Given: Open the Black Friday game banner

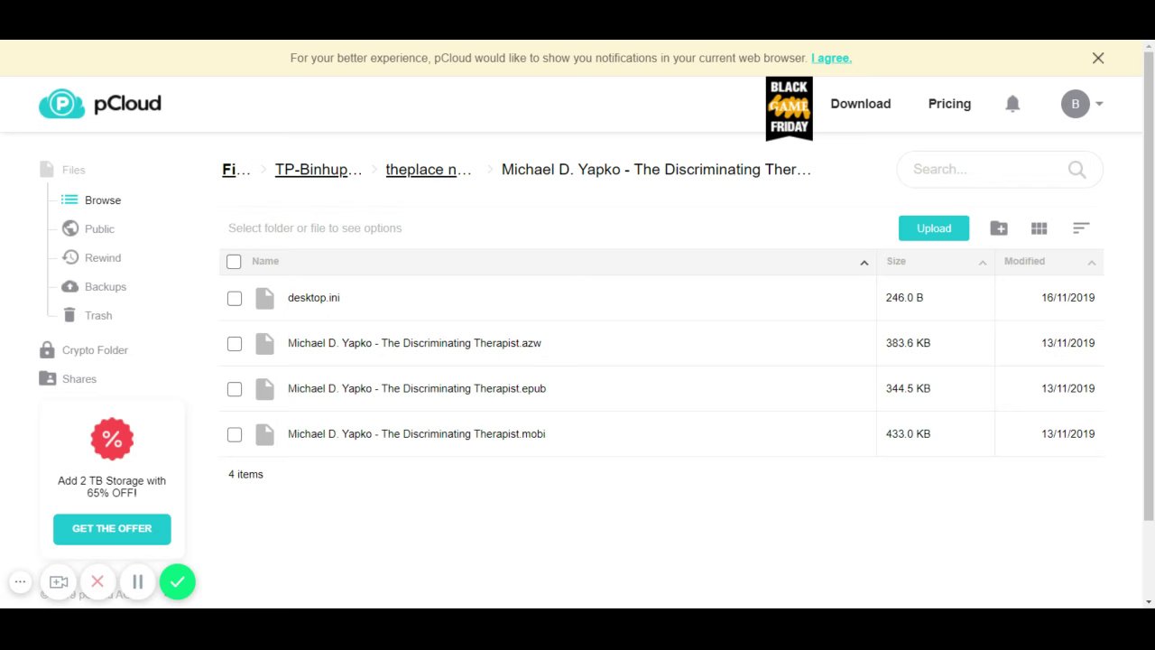Looking at the screenshot, I should [x=789, y=108].
